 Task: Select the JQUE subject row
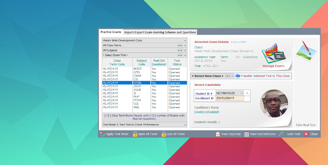[x=144, y=90]
